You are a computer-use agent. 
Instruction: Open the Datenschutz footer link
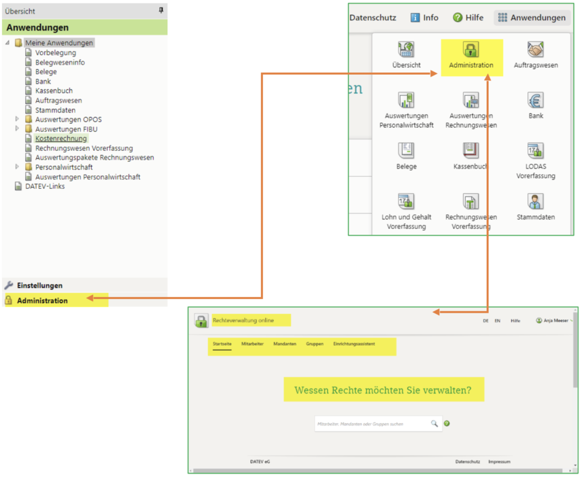[x=467, y=461]
